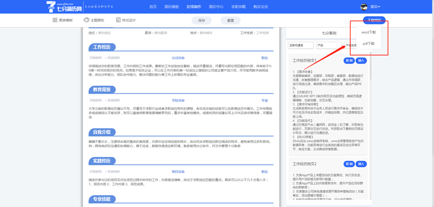The width and height of the screenshot is (434, 207).
Task: Click 开始时间 in the 实践经历 row
Action: 95,172
